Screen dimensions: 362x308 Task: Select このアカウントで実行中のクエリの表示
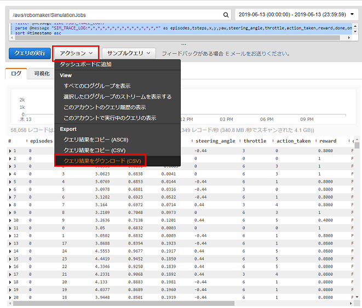[x=110, y=118]
